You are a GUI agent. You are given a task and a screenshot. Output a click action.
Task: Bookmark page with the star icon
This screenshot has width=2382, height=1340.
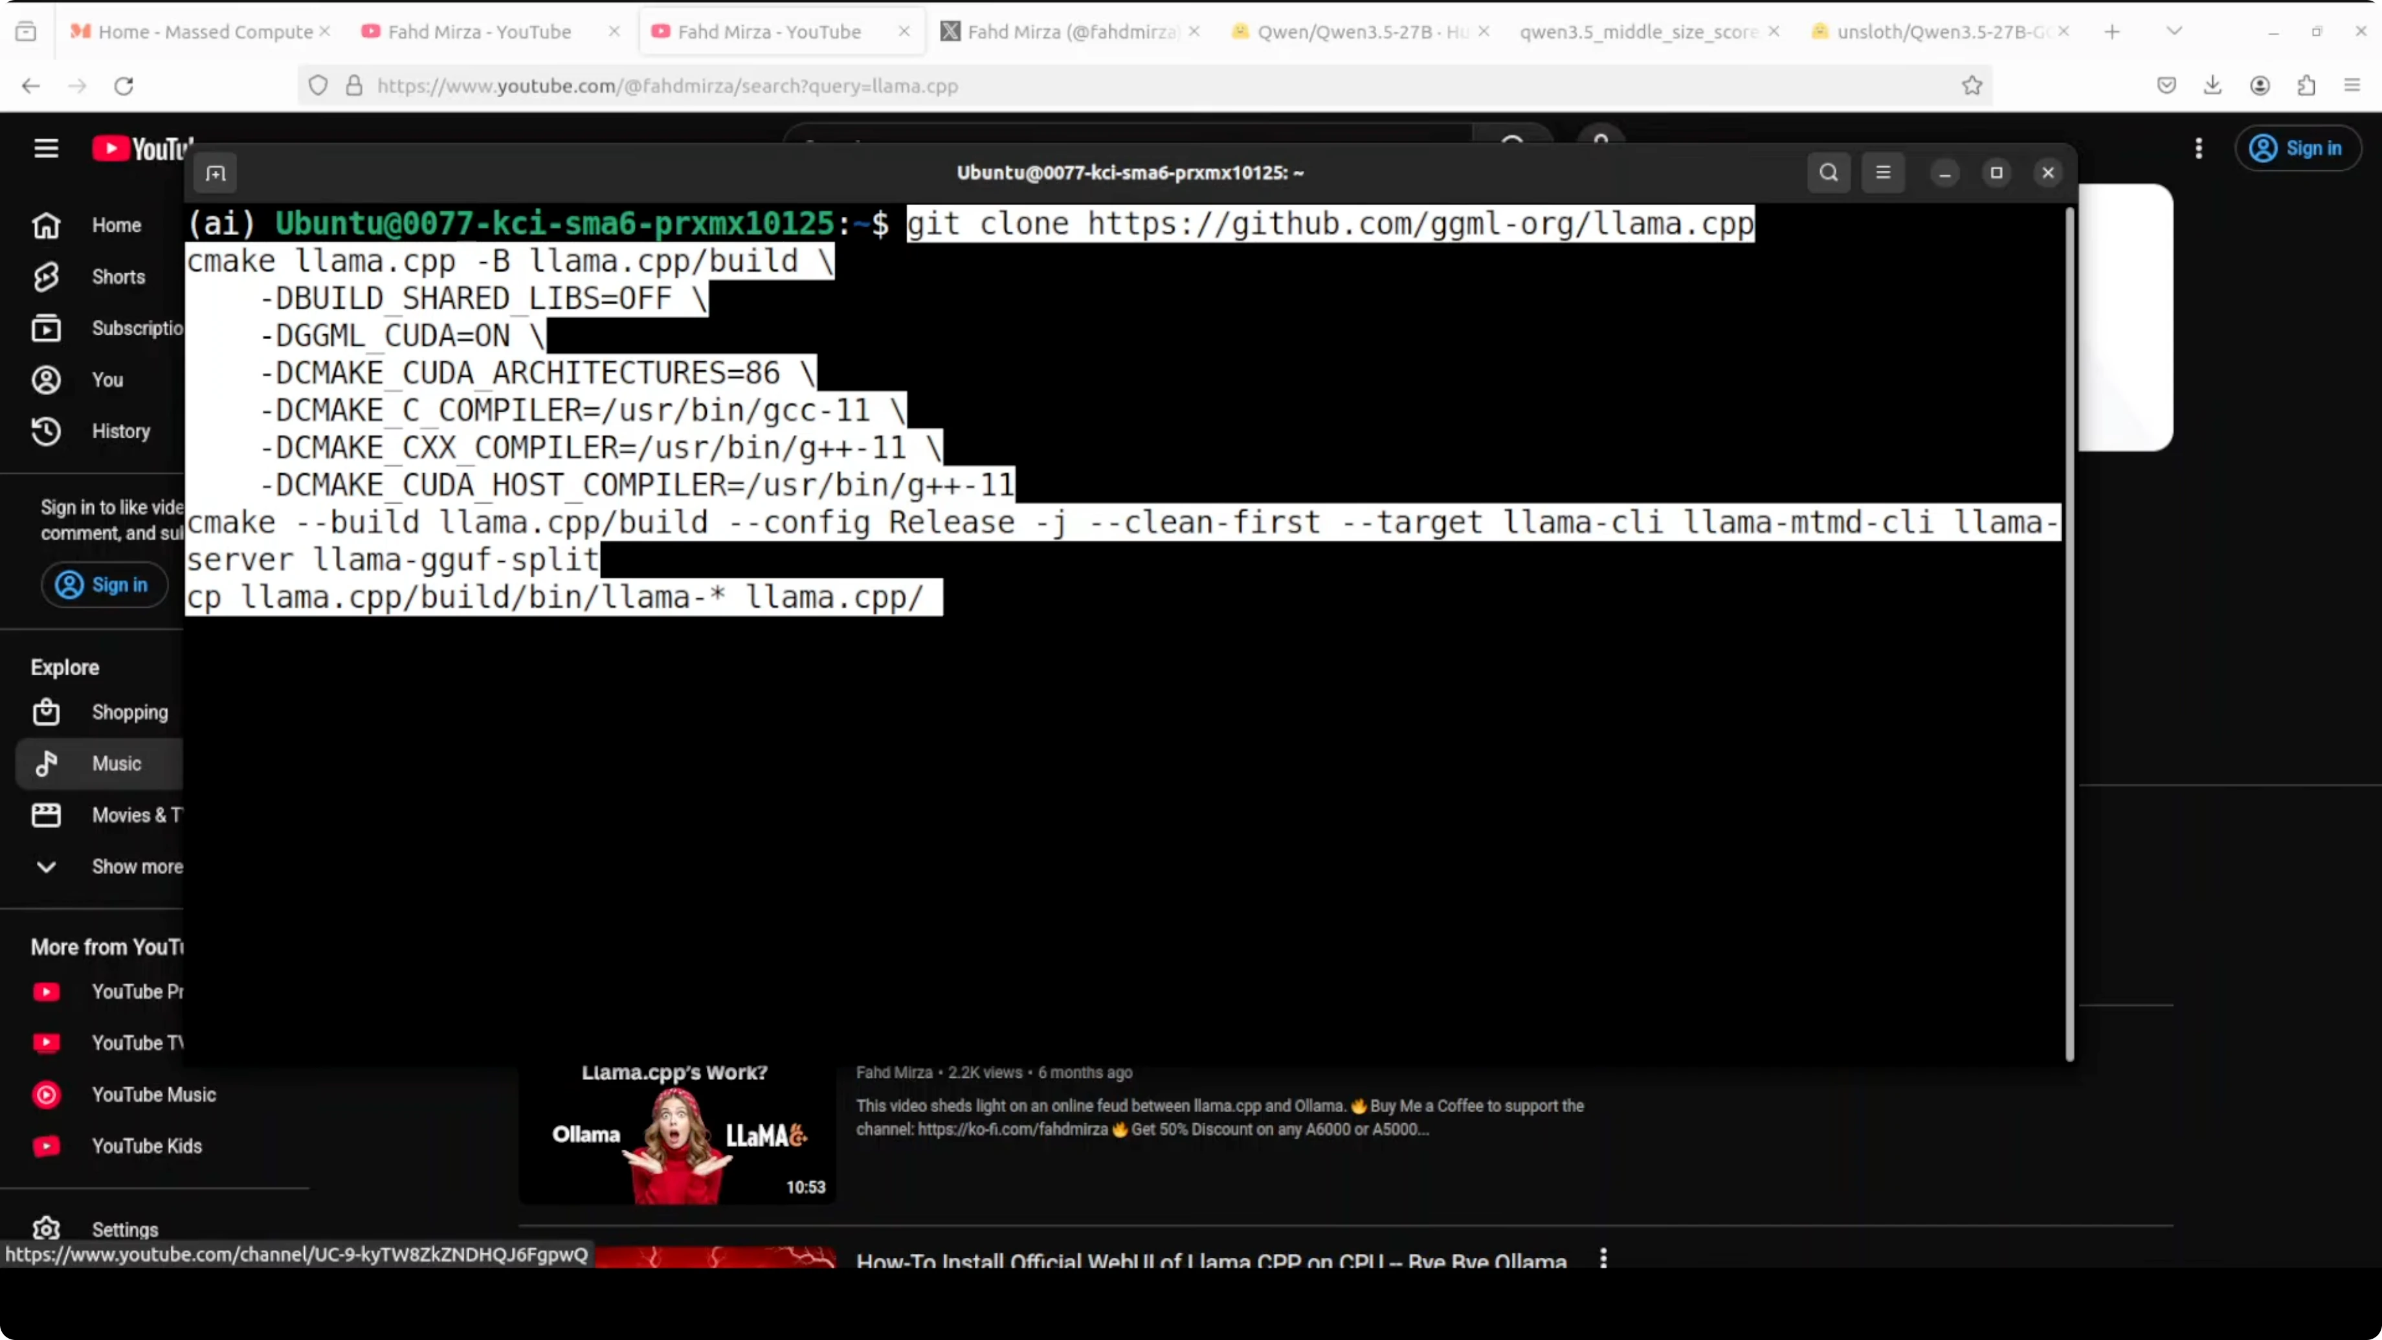[x=1972, y=86]
